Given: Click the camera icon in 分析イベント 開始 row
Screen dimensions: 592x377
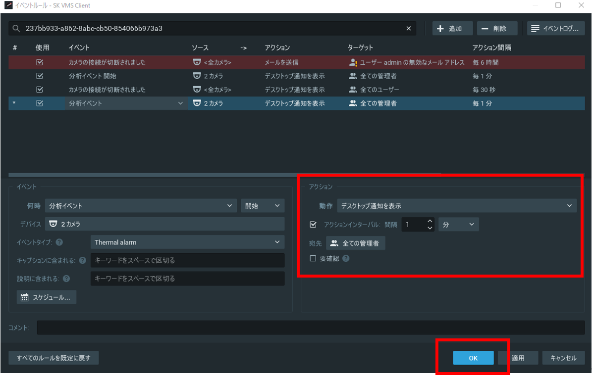Looking at the screenshot, I should point(197,76).
